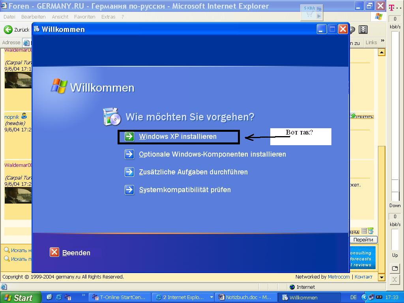Click the Internet zone globe in status bar
404x303 pixels.
pos(292,287)
